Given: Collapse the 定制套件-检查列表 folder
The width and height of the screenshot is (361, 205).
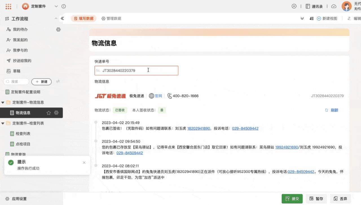Looking at the screenshot, I should 3,123.
